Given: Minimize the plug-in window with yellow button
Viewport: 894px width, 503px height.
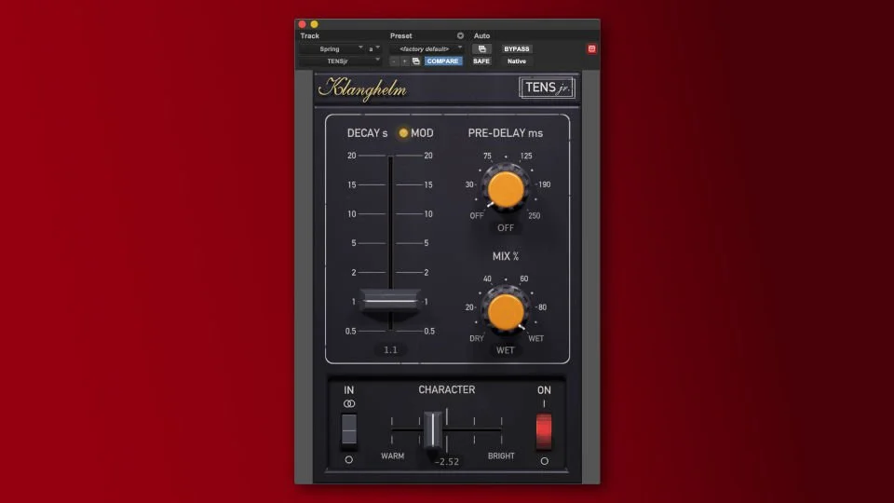Looking at the screenshot, I should pos(314,24).
